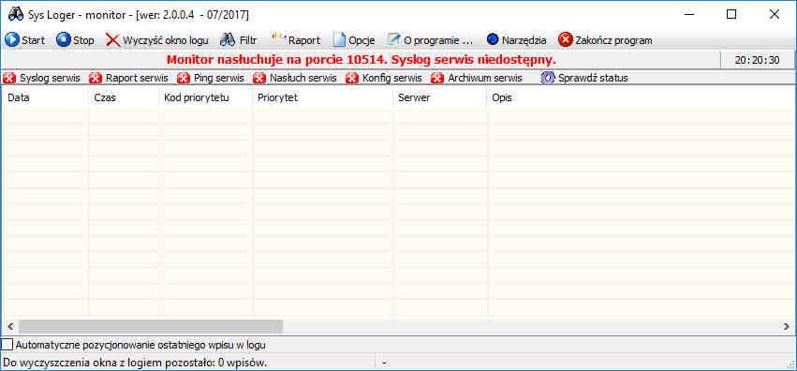Enable Automatyczne pozycjonowanie ostatniego wpisu checkbox
The image size is (797, 371).
click(x=7, y=345)
